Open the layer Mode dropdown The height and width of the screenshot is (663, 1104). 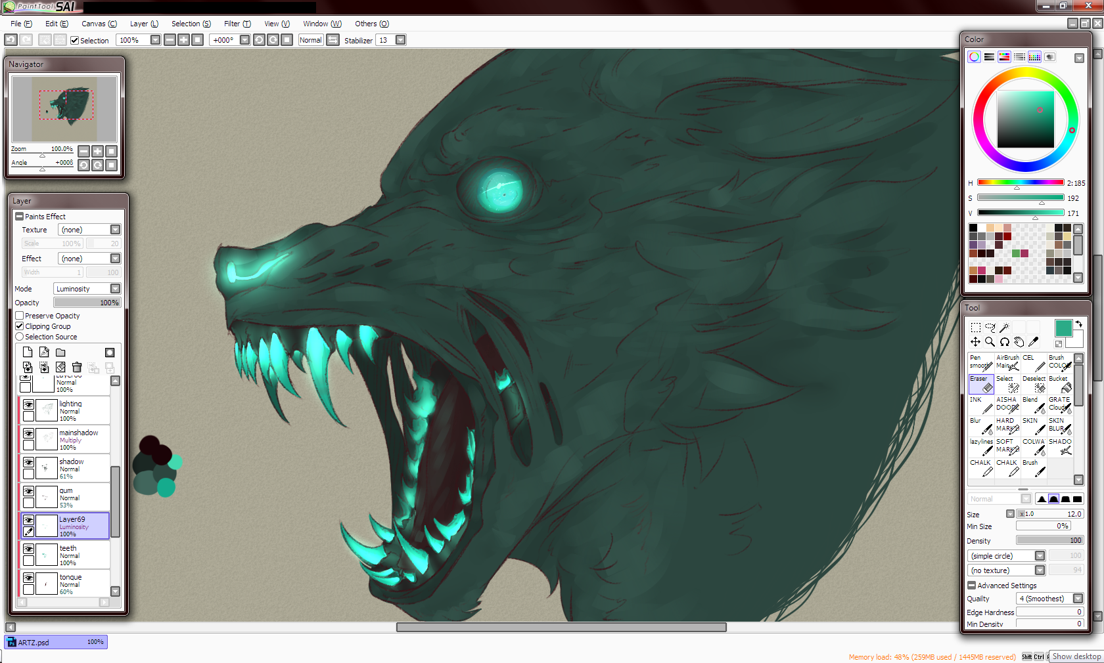115,289
